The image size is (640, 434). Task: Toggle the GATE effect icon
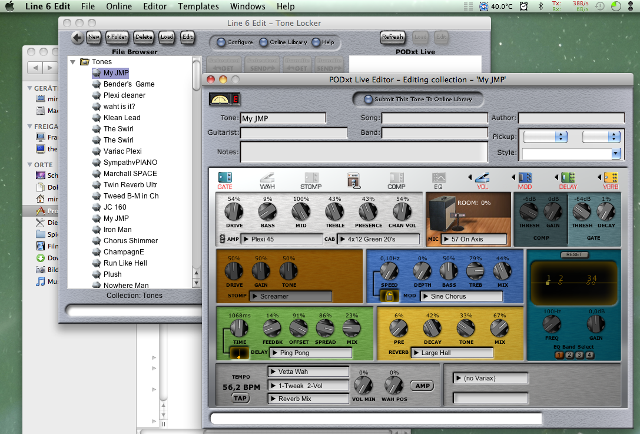click(225, 178)
